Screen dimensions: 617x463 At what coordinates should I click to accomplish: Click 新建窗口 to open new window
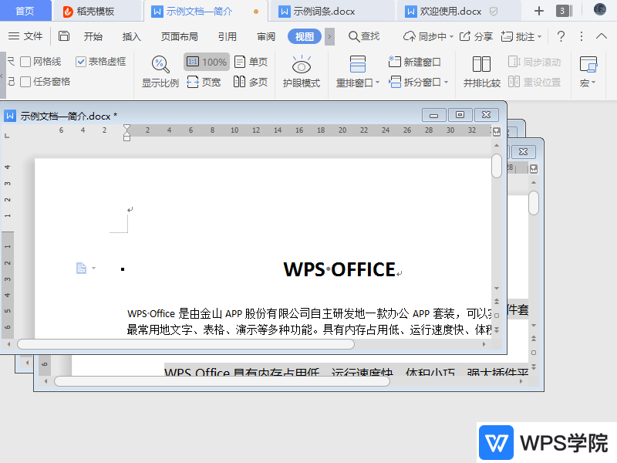415,62
